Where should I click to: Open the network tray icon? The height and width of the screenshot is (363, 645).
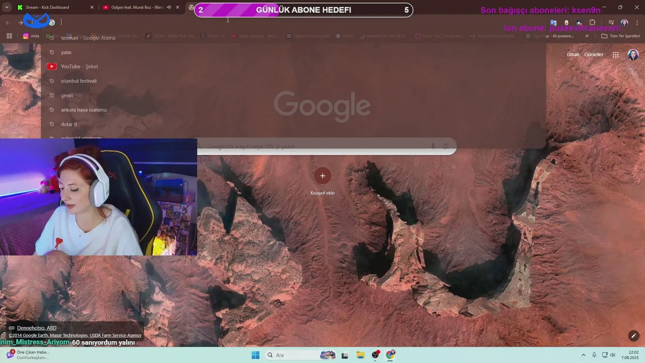pos(605,355)
